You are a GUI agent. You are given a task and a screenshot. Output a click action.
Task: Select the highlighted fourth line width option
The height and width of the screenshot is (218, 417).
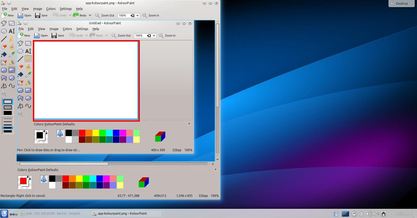coord(8,128)
